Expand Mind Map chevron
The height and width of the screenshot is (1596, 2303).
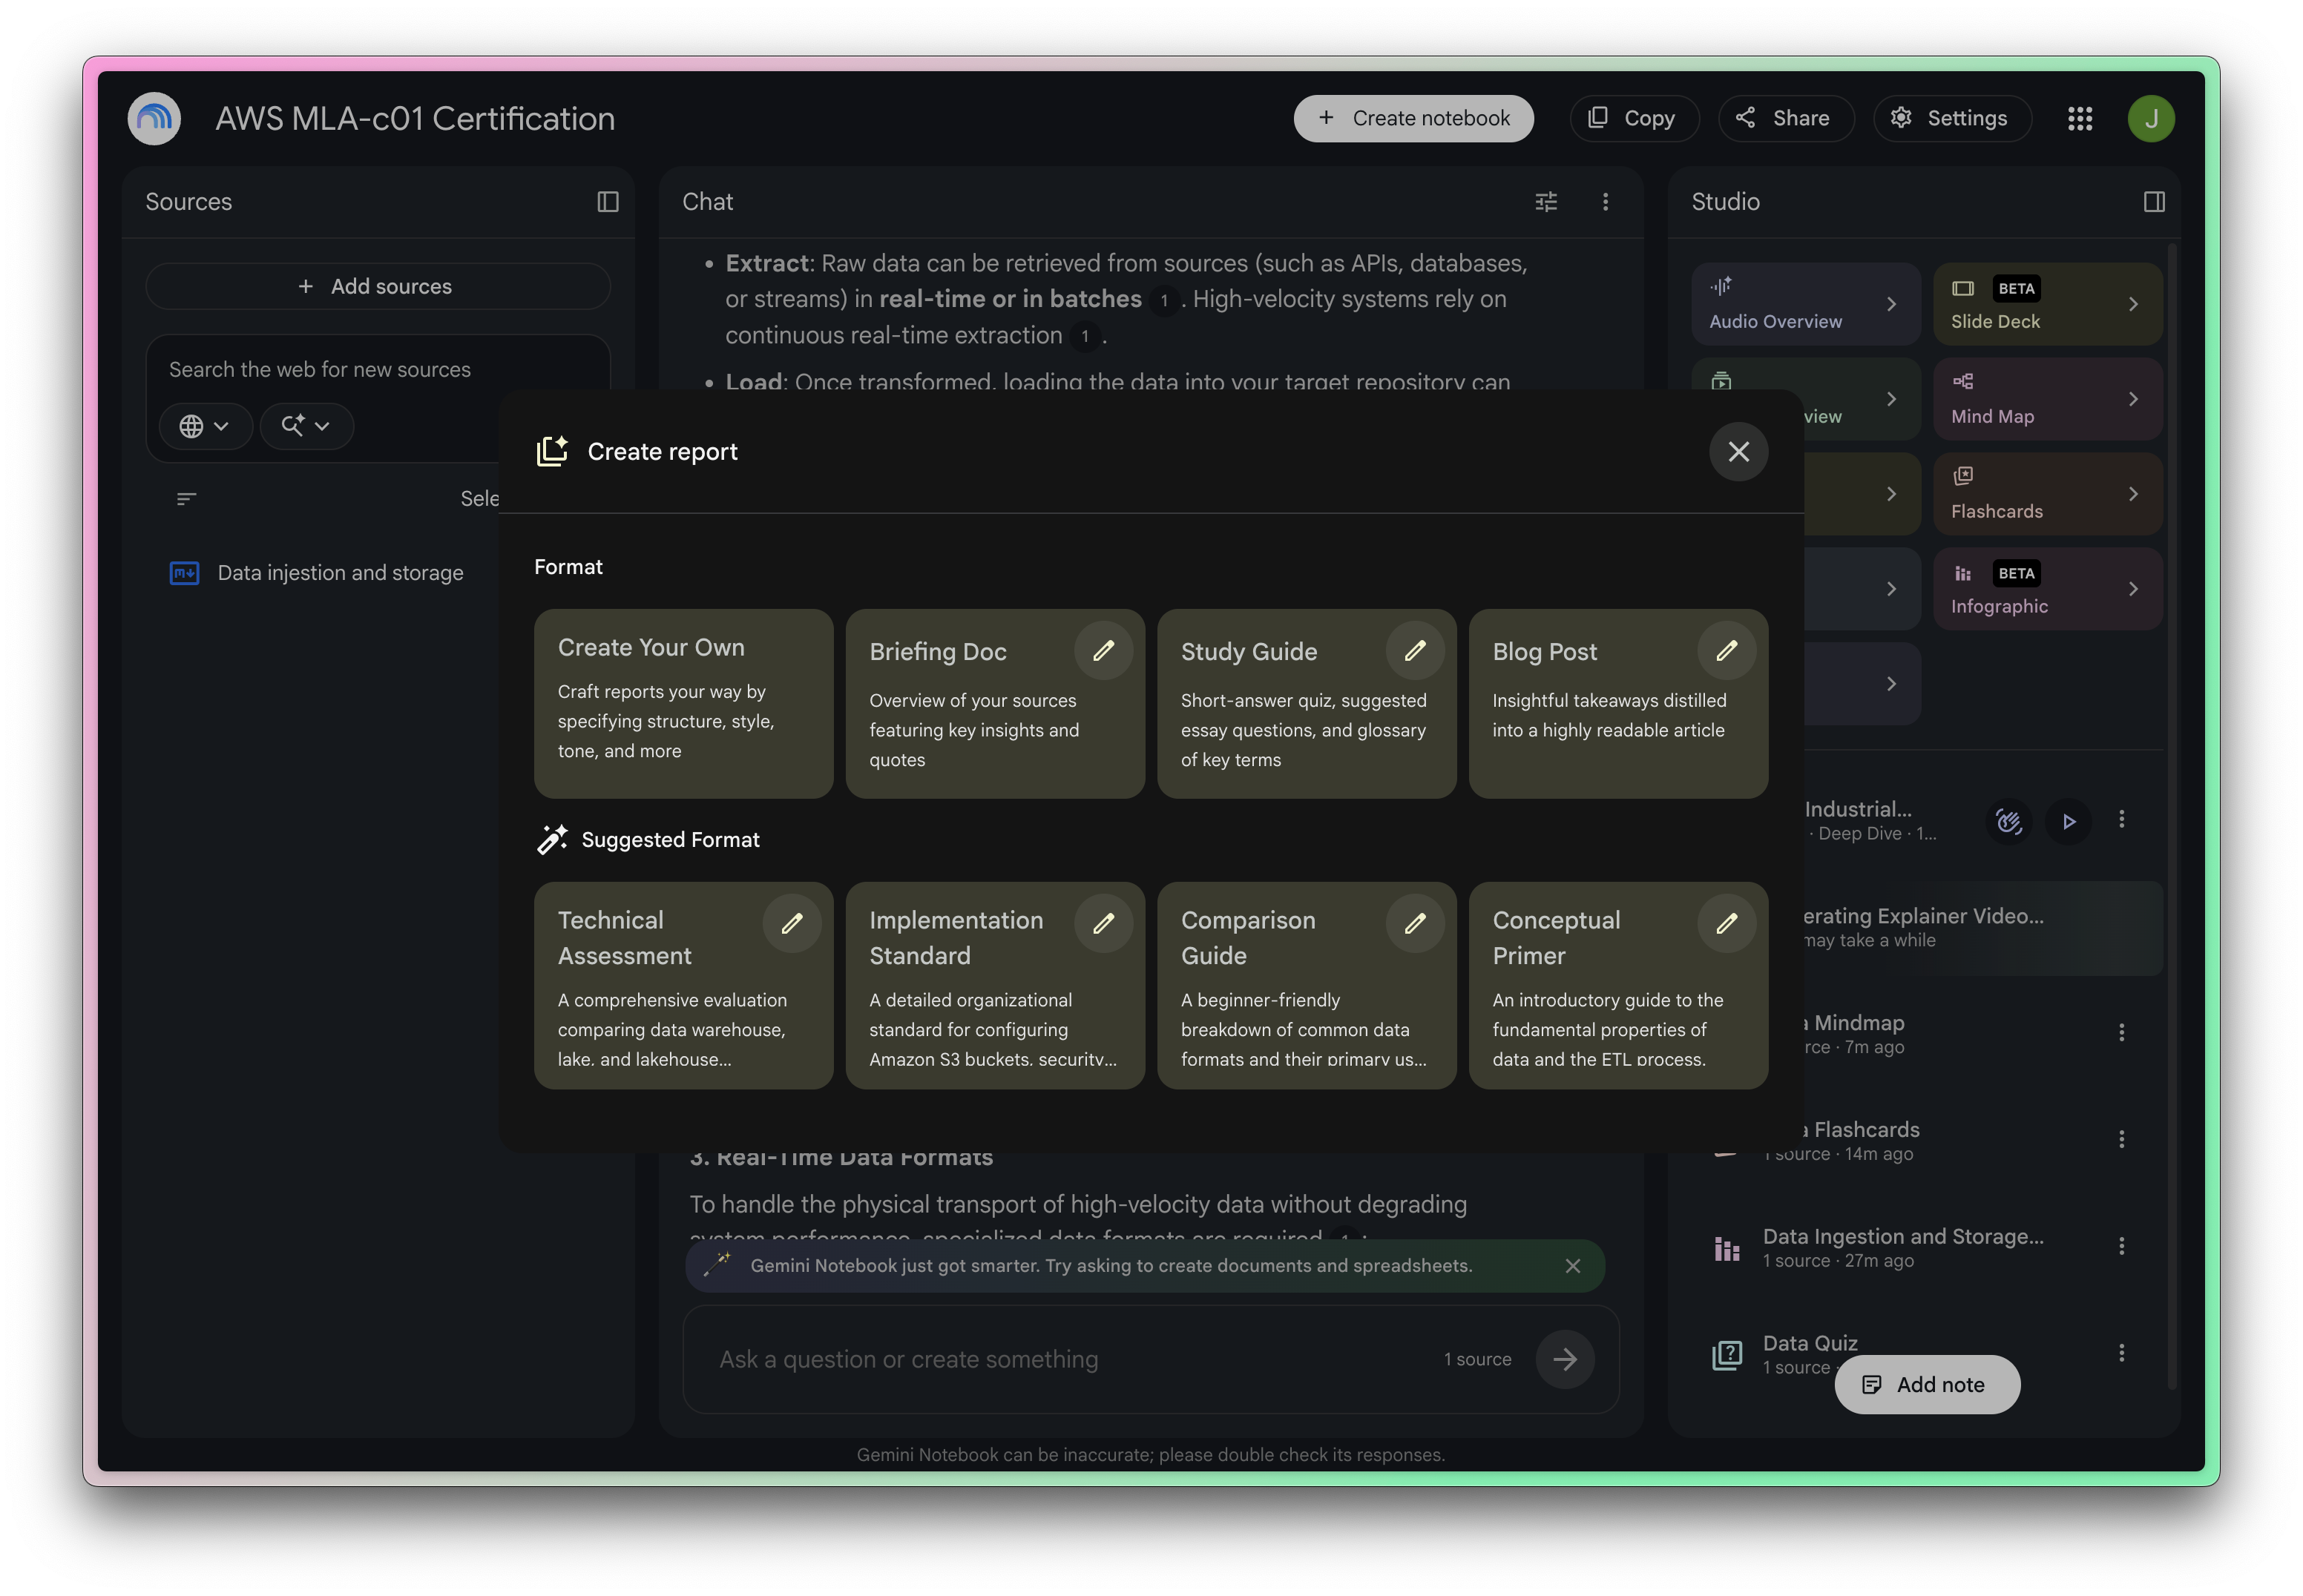click(x=2133, y=399)
